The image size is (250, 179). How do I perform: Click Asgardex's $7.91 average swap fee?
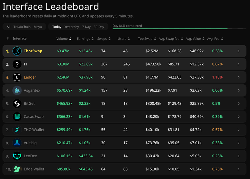[172, 90]
